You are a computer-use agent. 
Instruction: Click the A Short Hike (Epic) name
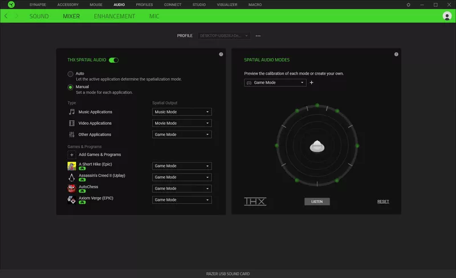pyautogui.click(x=95, y=164)
